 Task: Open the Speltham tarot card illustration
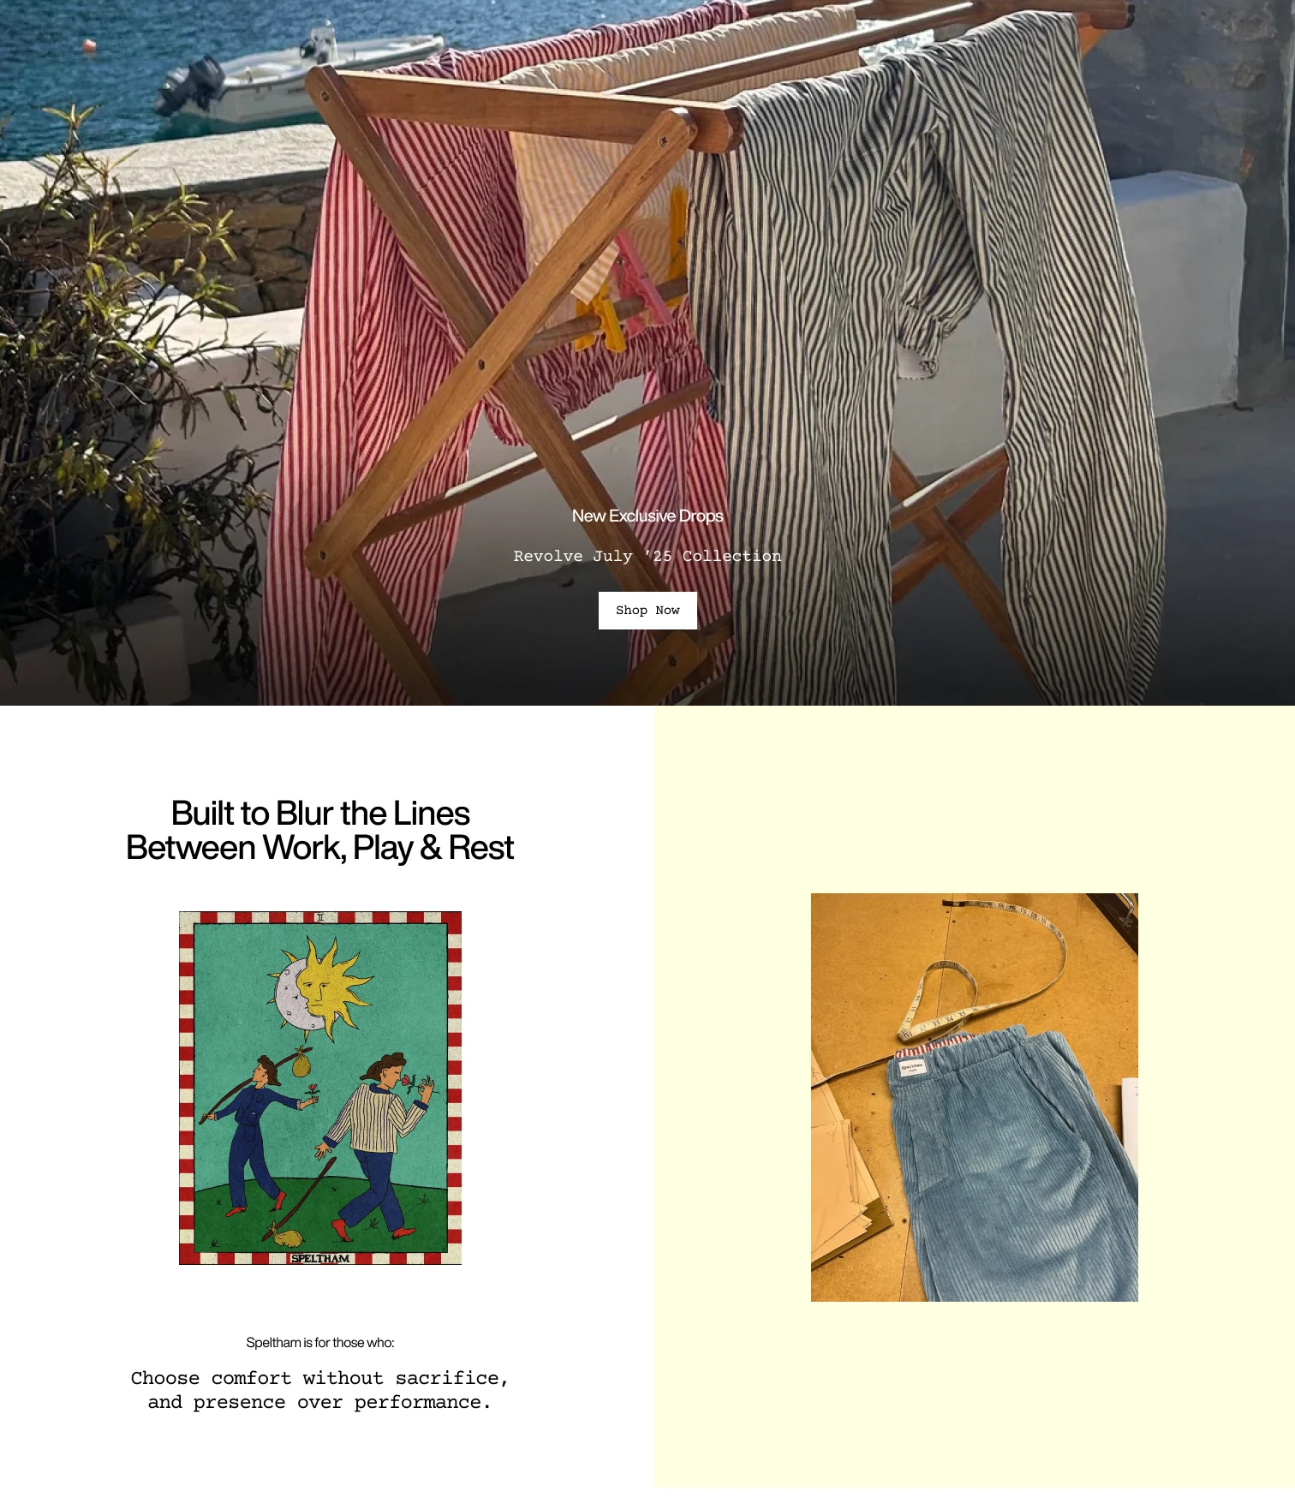pyautogui.click(x=320, y=1088)
